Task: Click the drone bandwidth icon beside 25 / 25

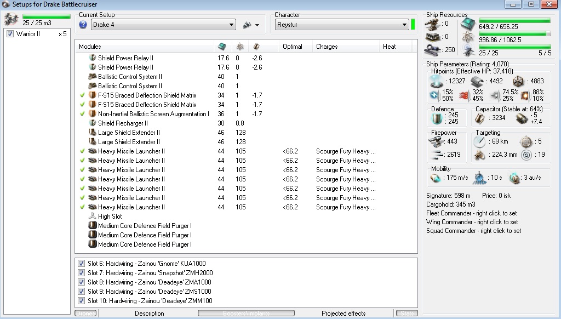Action: 468,50
